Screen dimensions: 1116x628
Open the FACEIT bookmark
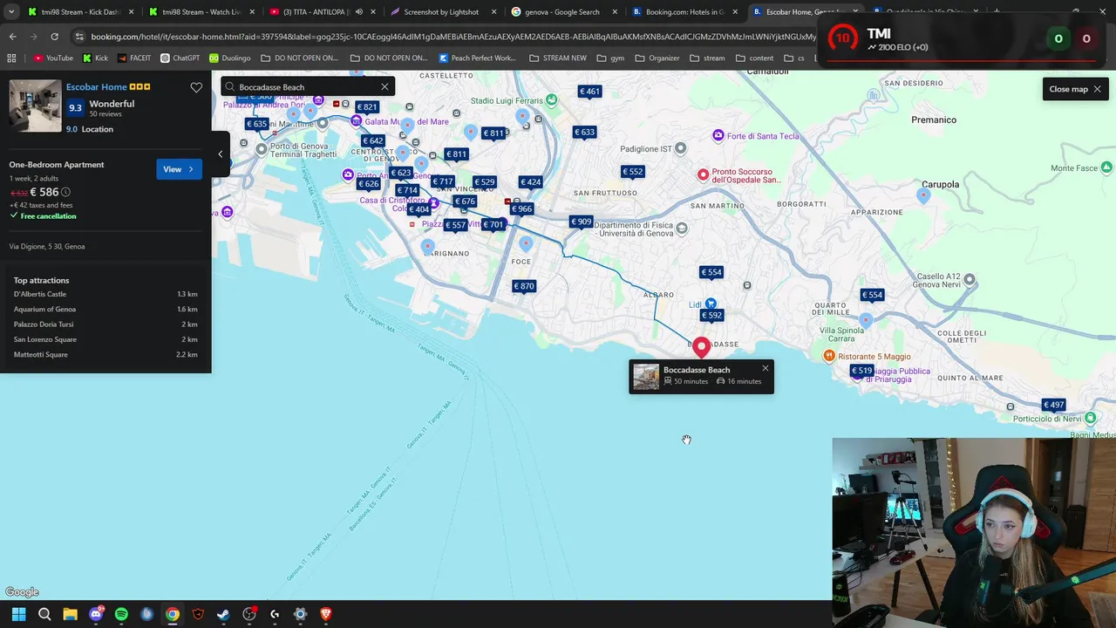(134, 58)
